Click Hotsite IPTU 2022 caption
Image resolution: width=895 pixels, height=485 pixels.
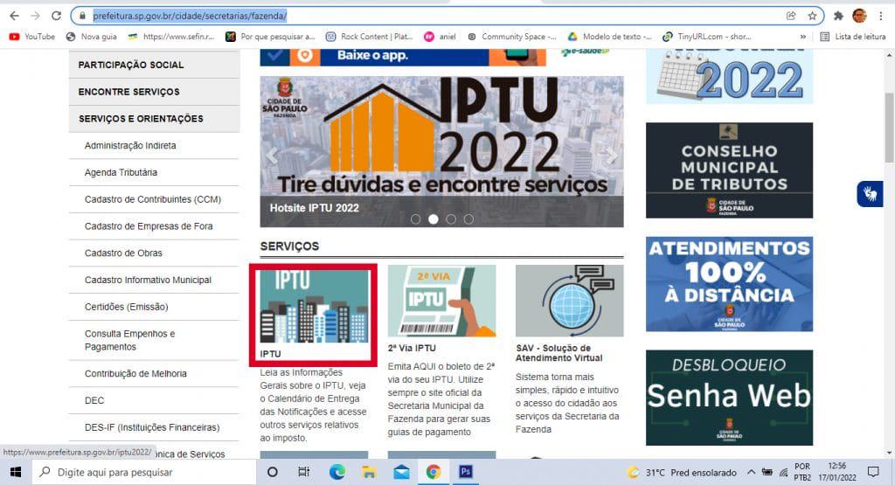pyautogui.click(x=315, y=208)
